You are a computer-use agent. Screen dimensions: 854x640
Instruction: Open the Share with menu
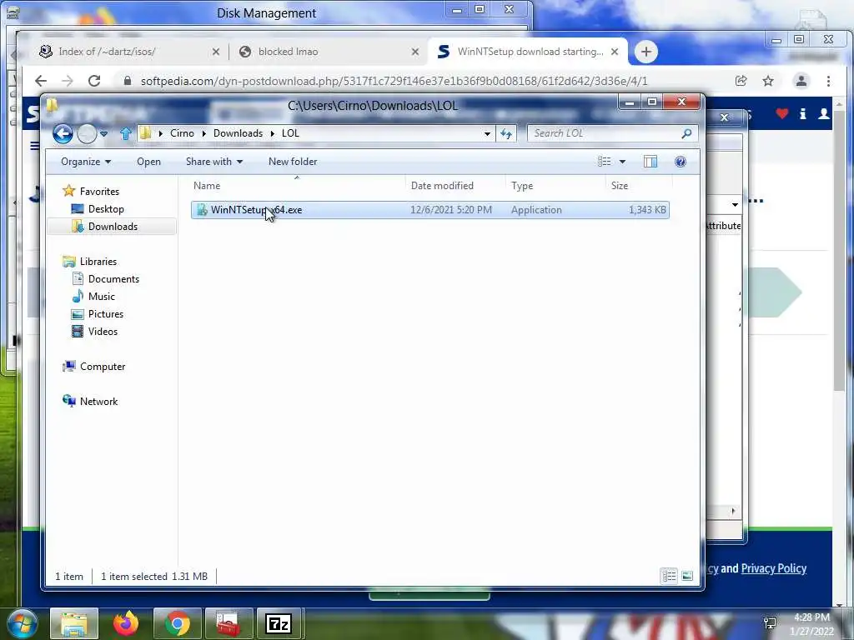(214, 162)
